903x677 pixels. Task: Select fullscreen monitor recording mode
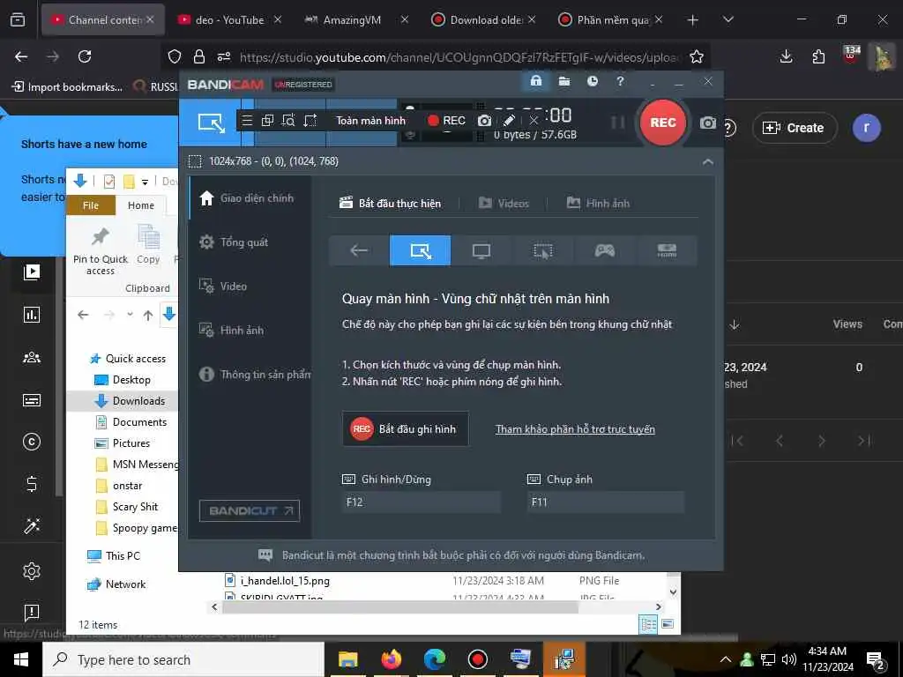[481, 250]
